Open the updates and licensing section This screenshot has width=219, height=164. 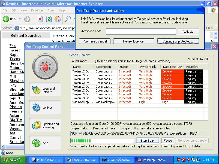click(x=45, y=125)
